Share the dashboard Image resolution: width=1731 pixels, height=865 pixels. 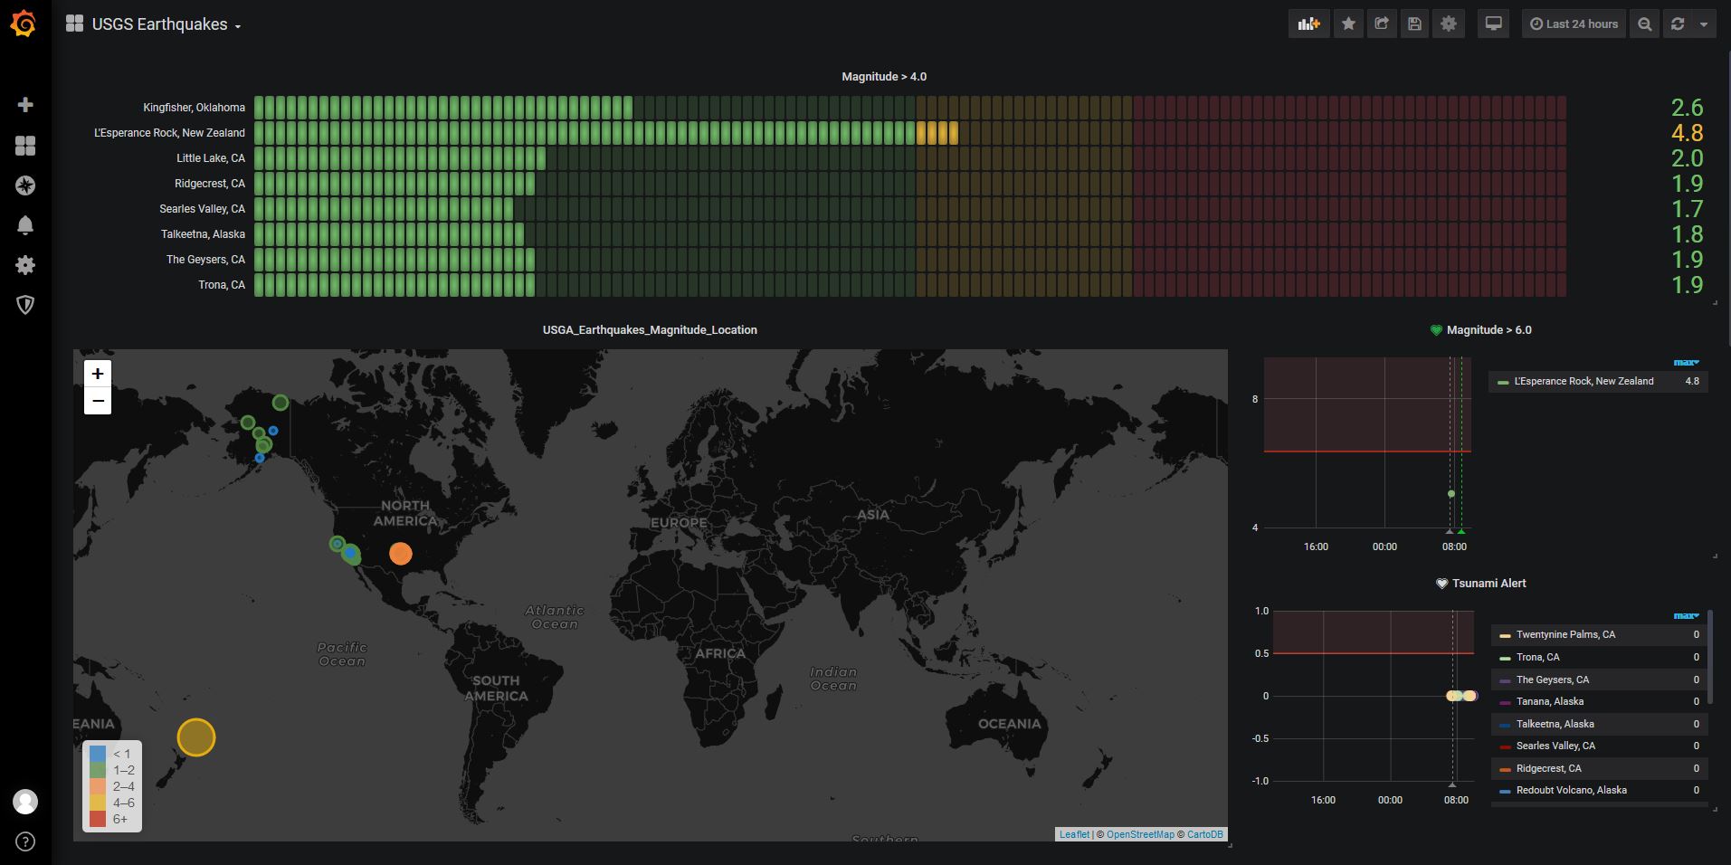(1382, 24)
